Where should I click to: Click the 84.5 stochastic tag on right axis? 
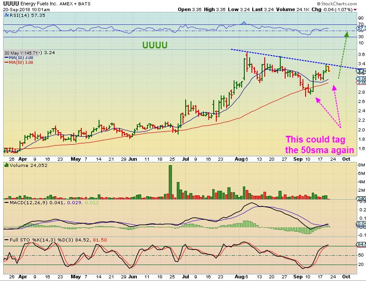point(361,245)
